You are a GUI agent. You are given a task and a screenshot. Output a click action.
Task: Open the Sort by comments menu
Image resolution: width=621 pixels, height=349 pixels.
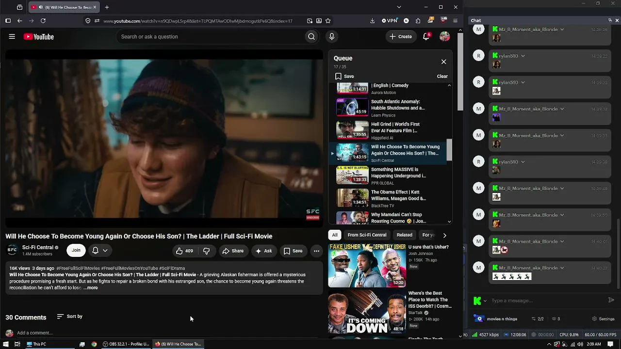point(70,317)
